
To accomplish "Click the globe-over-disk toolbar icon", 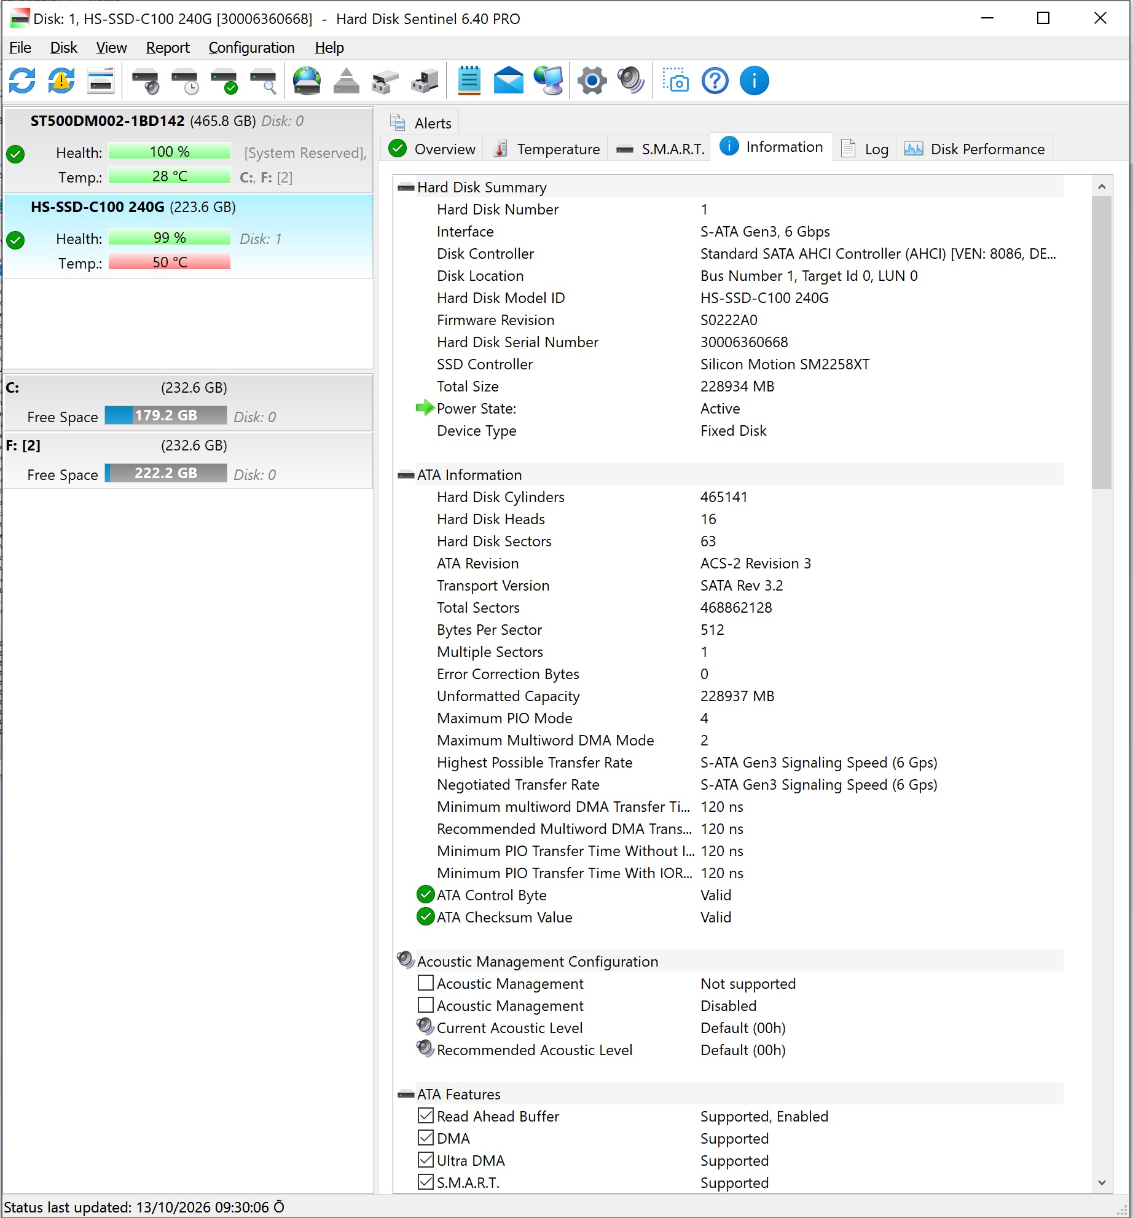I will (307, 81).
